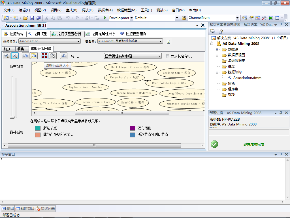Click the Copy icon in main toolbar
The height and width of the screenshot is (218, 290).
tap(53, 18)
